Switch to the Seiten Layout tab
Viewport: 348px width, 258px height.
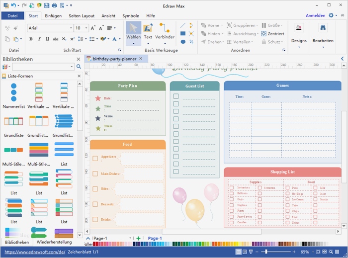(82, 16)
